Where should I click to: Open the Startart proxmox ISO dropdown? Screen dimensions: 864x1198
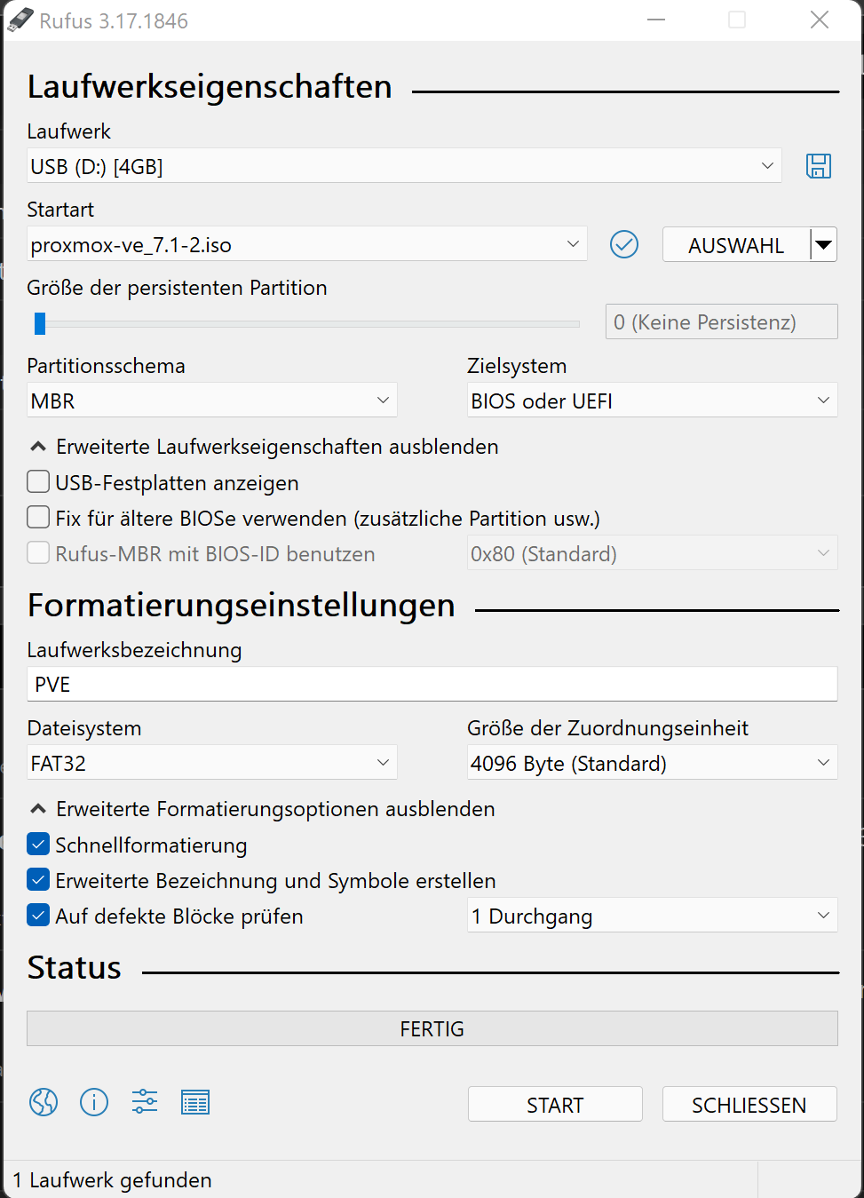coord(306,244)
